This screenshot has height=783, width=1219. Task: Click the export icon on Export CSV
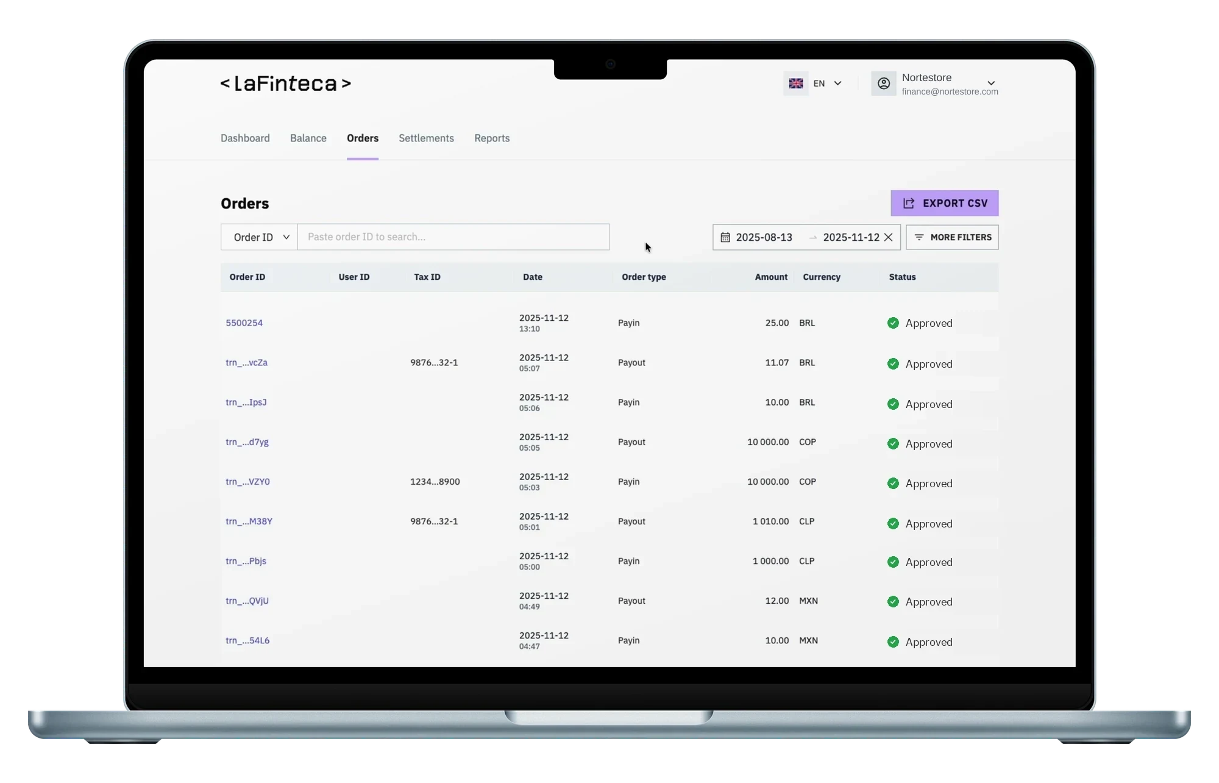(909, 203)
